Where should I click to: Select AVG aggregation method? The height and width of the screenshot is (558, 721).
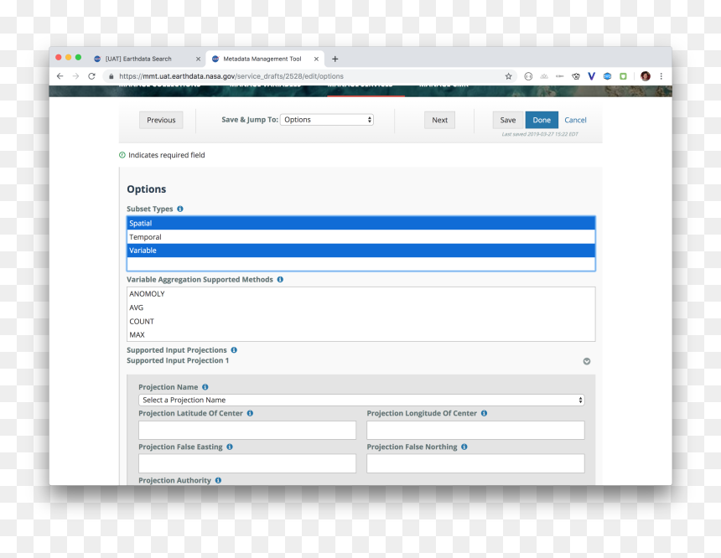[361, 307]
